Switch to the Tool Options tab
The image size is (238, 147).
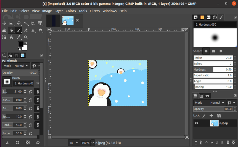pyautogui.click(x=4, y=55)
